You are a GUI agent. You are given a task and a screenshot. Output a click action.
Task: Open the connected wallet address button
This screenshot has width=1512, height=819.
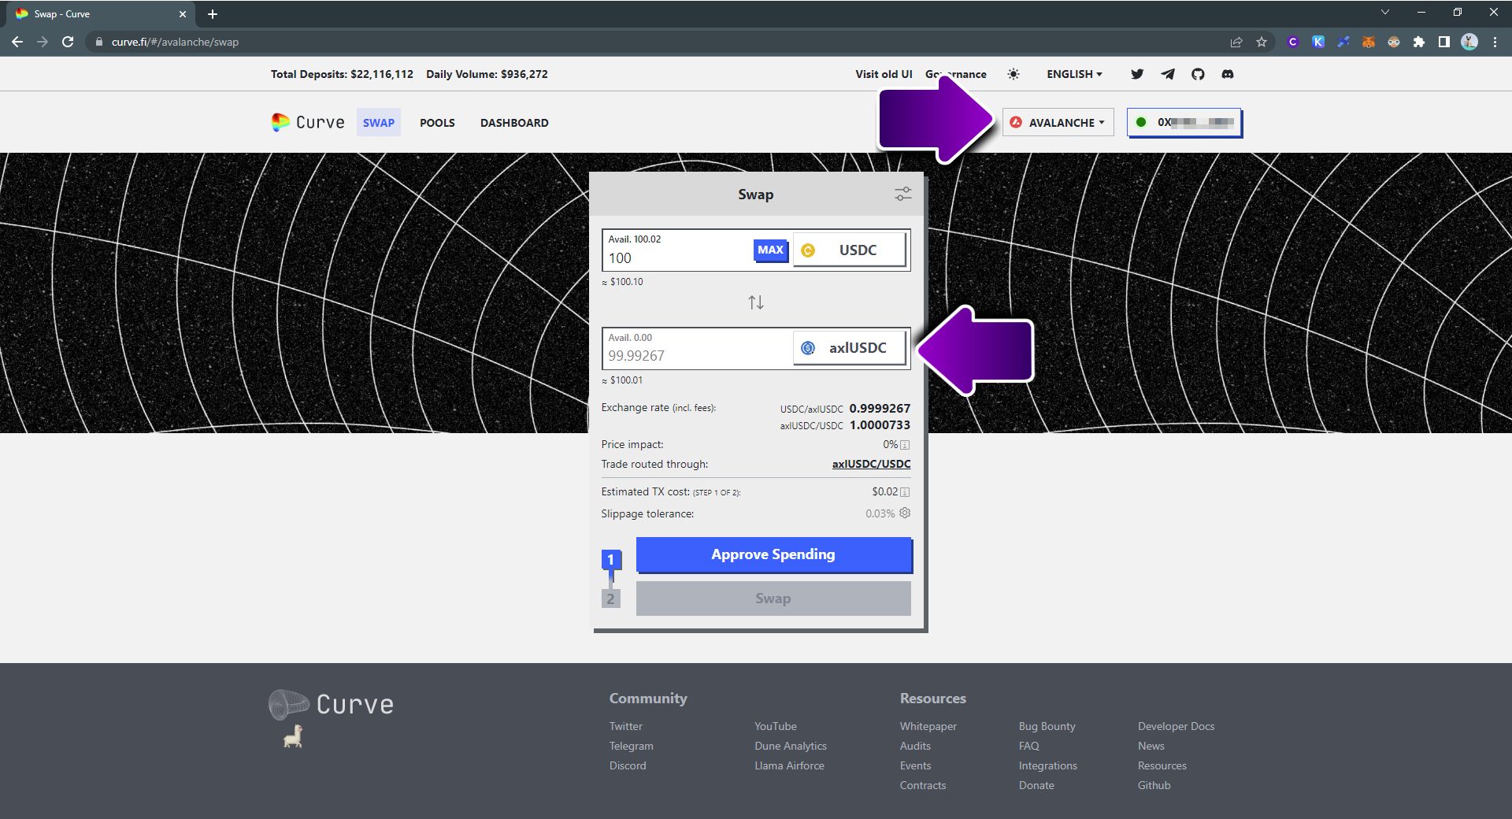pos(1184,122)
